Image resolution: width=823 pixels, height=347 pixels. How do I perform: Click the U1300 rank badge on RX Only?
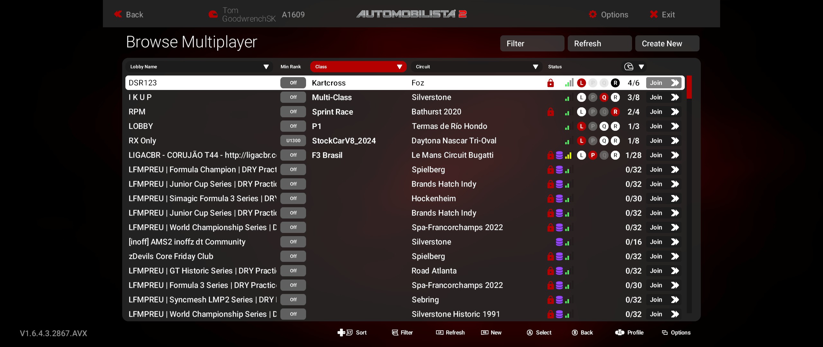(x=293, y=141)
